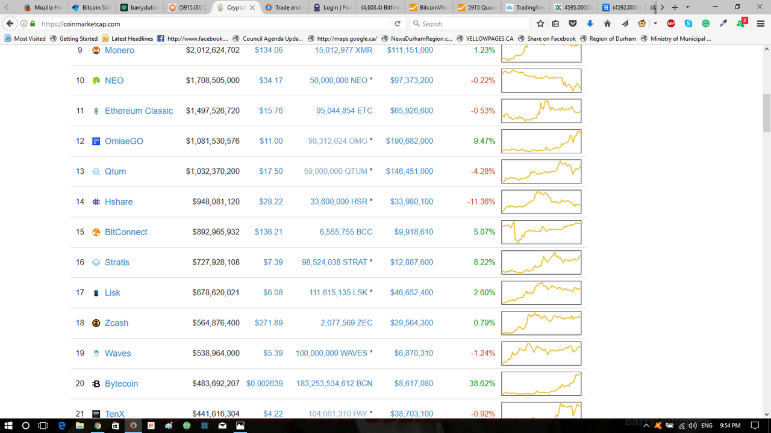Switch to the Bitcoin Stats tab

90,7
